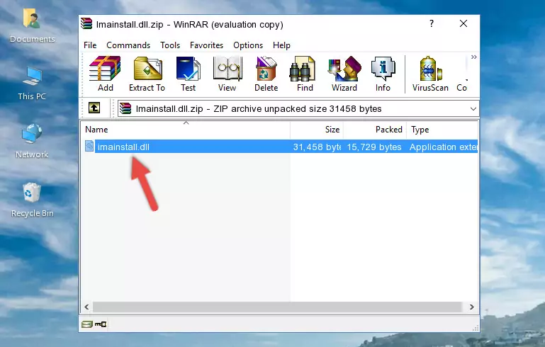Image resolution: width=545 pixels, height=347 pixels.
Task: Go up one folder level
Action: (94, 108)
